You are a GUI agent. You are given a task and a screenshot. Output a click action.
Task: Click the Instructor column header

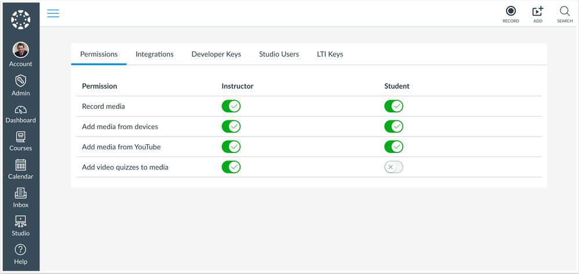point(238,86)
